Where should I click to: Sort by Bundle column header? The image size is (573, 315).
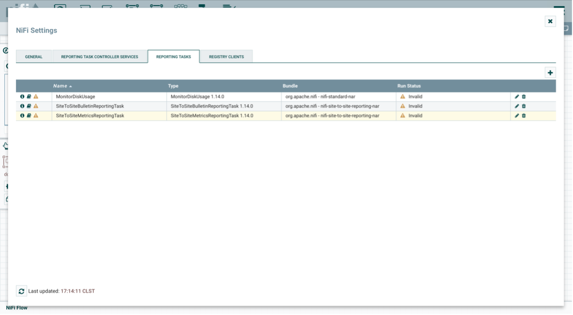[x=339, y=86]
